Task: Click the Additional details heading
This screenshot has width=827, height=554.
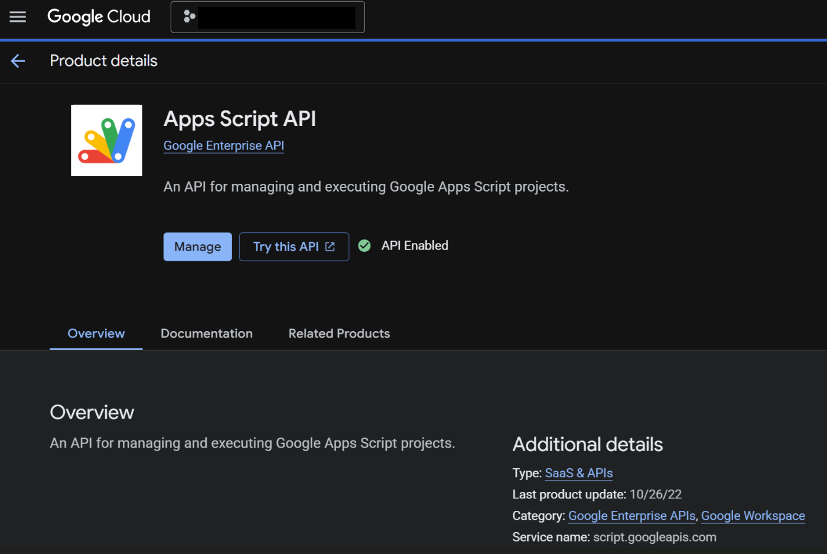Action: point(588,444)
